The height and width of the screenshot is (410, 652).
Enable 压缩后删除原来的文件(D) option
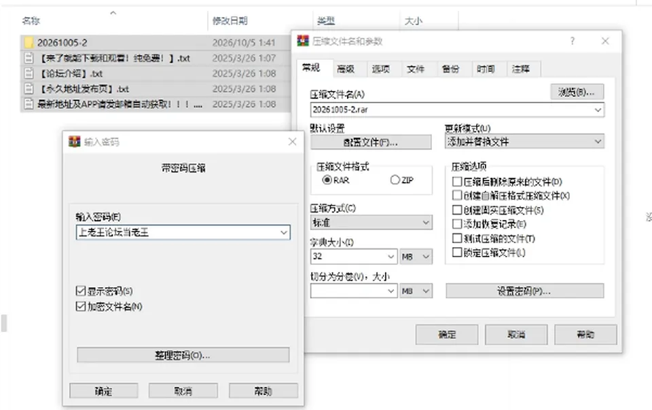pyautogui.click(x=457, y=181)
